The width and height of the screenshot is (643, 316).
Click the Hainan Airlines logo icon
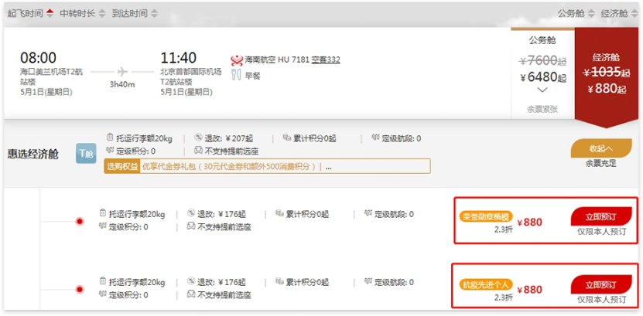coord(237,60)
